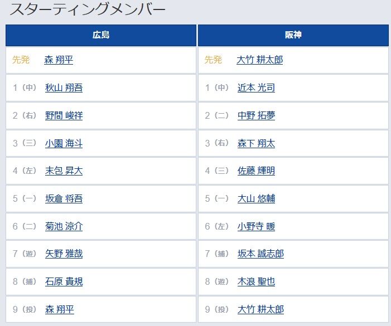
Task: Open 石原 貴規 catcher link
Action: point(64,281)
